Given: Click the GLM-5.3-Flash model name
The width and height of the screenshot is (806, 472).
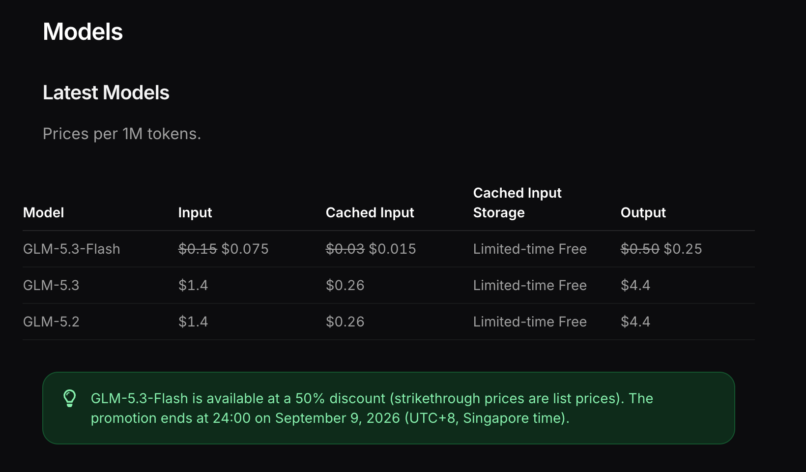Looking at the screenshot, I should click(x=71, y=249).
